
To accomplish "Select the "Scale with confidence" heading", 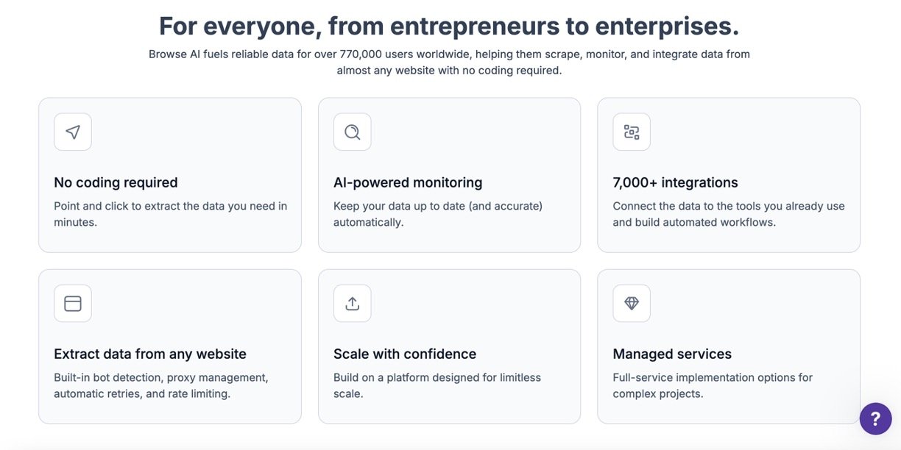I will [x=405, y=354].
